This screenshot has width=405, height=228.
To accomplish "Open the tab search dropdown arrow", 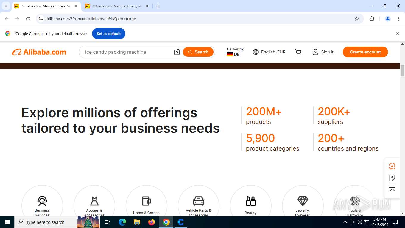I will click(x=6, y=6).
